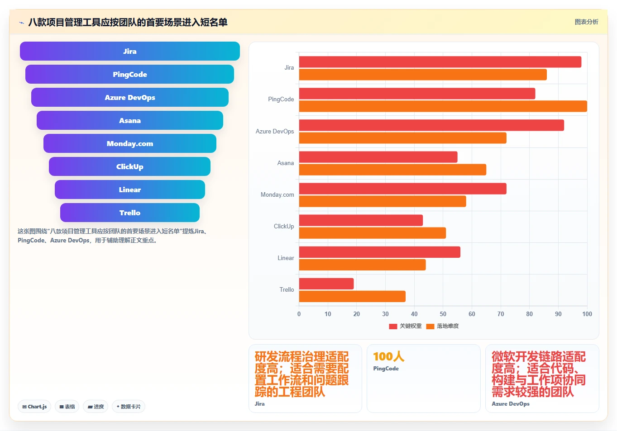This screenshot has width=617, height=431.
Task: Click the 进度 tag chip
Action: [96, 407]
